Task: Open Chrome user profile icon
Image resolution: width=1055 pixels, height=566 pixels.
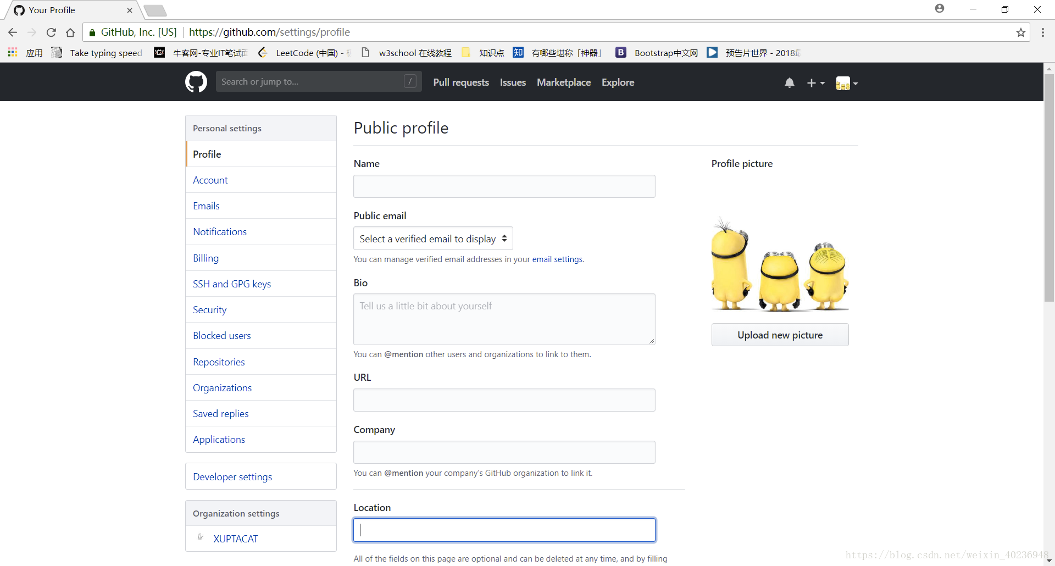Action: 940,8
